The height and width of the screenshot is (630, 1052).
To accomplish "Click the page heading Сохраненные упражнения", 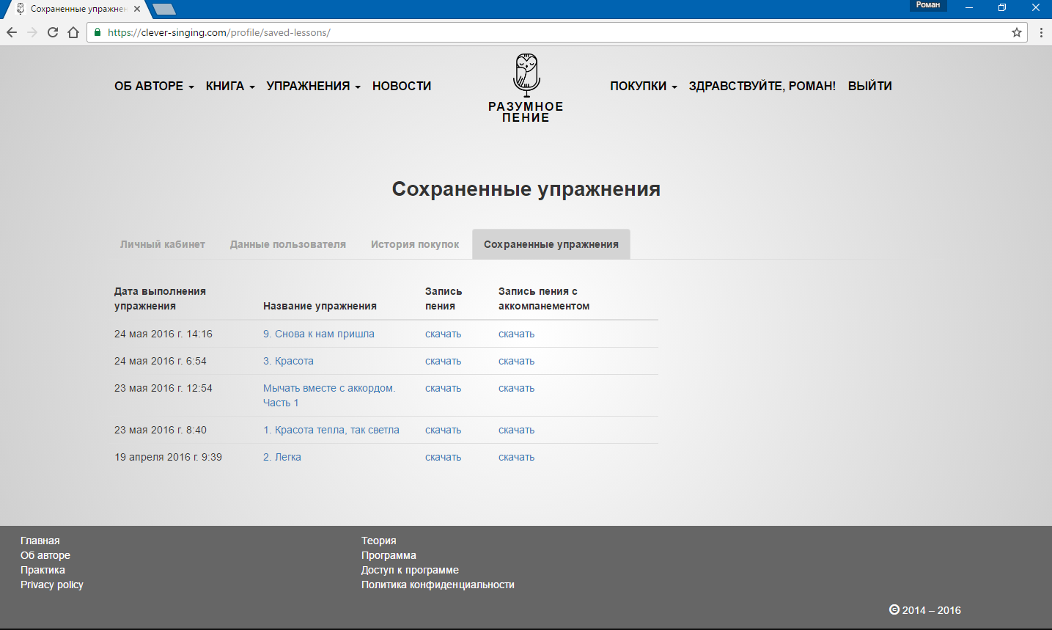I will pos(526,189).
